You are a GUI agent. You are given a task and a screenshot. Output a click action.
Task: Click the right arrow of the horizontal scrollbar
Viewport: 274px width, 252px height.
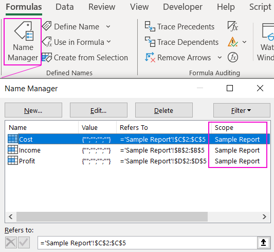[264, 216]
